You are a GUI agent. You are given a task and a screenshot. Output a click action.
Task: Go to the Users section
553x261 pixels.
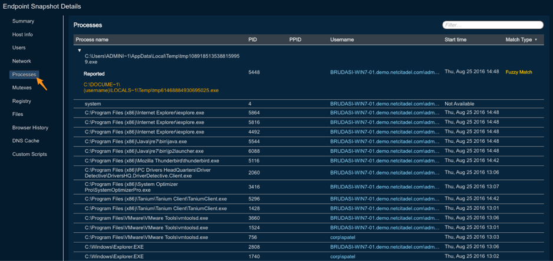(19, 48)
